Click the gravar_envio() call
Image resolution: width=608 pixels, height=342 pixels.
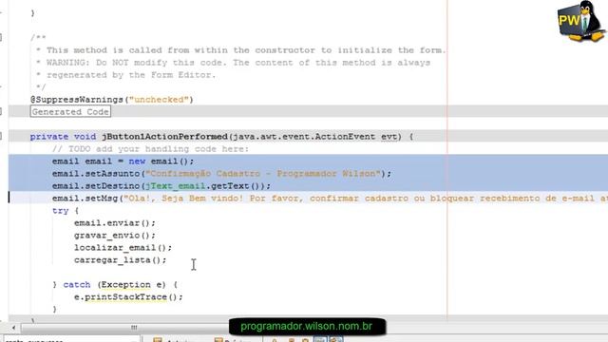click(115, 236)
